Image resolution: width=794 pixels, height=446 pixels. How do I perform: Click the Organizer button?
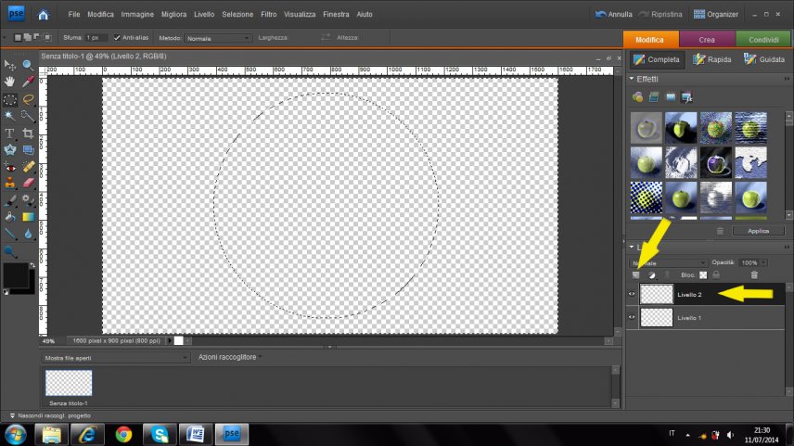click(x=716, y=15)
